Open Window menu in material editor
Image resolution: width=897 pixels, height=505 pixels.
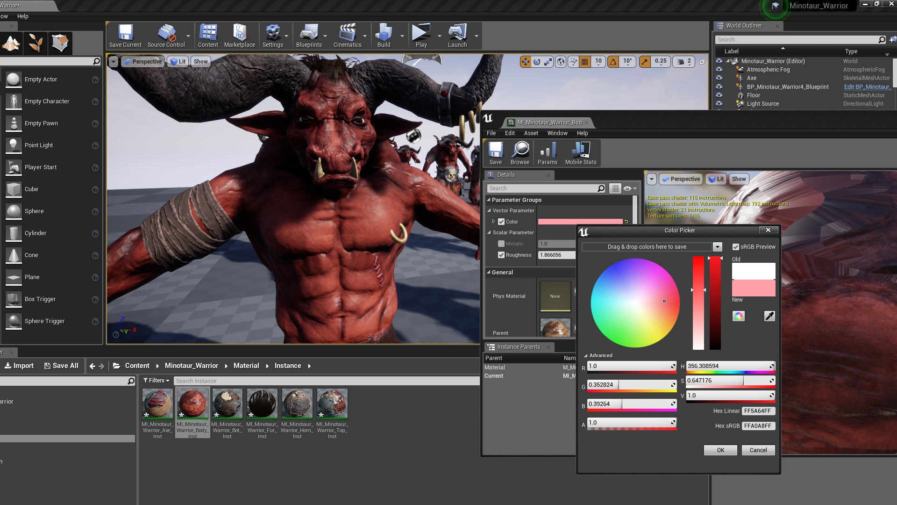click(x=557, y=133)
